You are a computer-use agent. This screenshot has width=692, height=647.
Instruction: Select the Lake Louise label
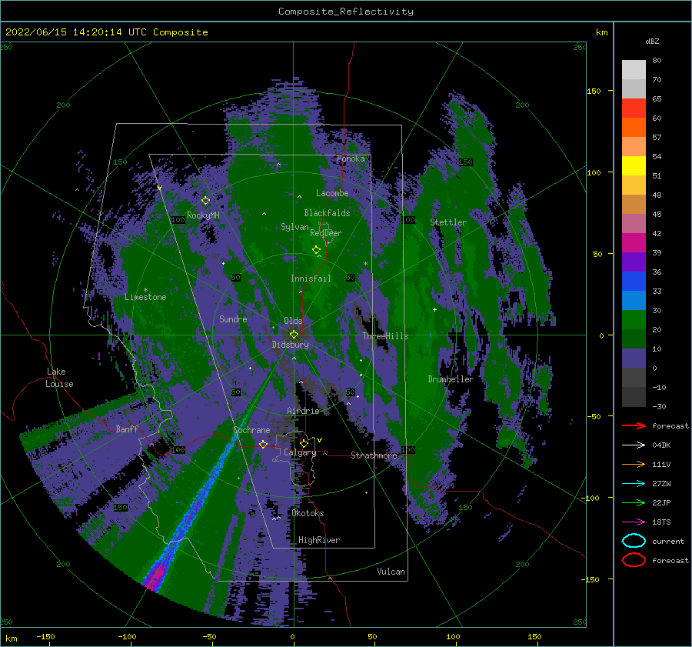(x=59, y=378)
